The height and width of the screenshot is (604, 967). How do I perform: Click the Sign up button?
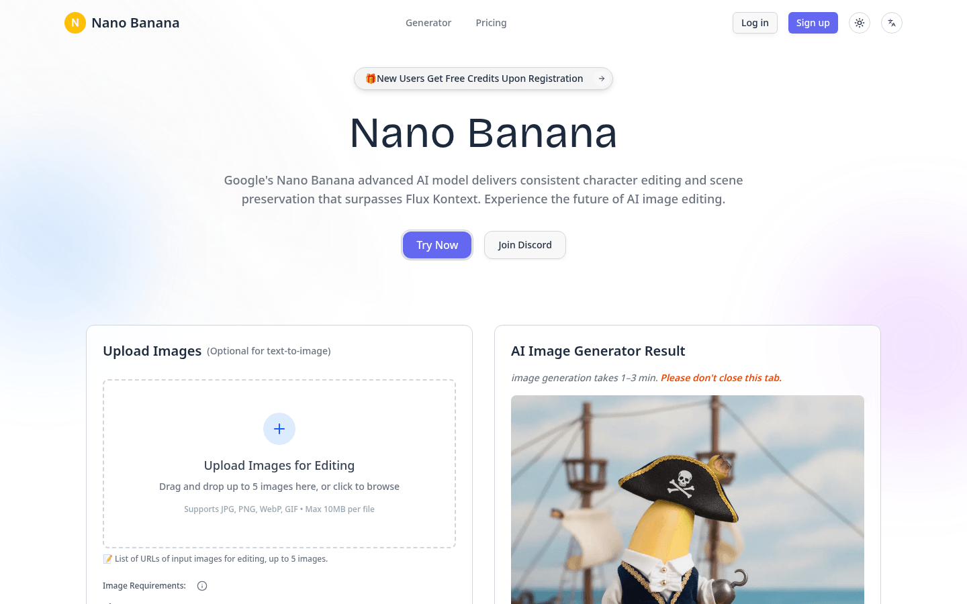click(x=813, y=23)
